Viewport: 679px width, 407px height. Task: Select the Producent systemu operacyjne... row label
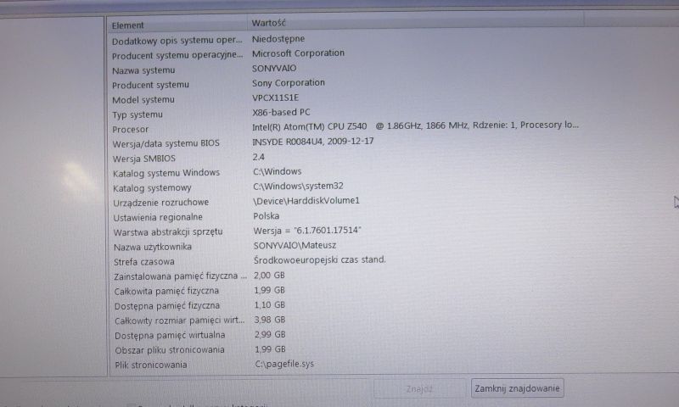click(177, 55)
